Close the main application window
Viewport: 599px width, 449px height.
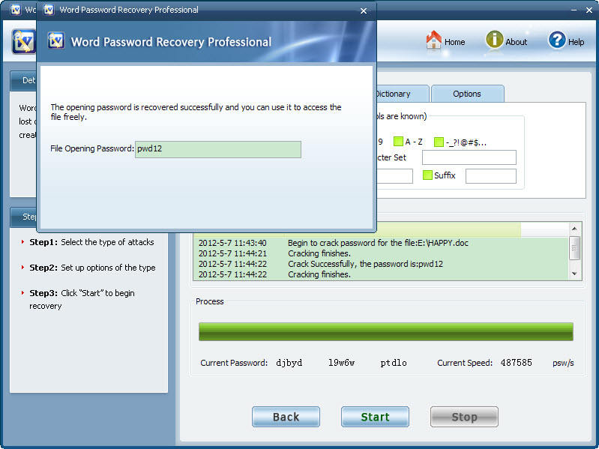tap(589, 10)
